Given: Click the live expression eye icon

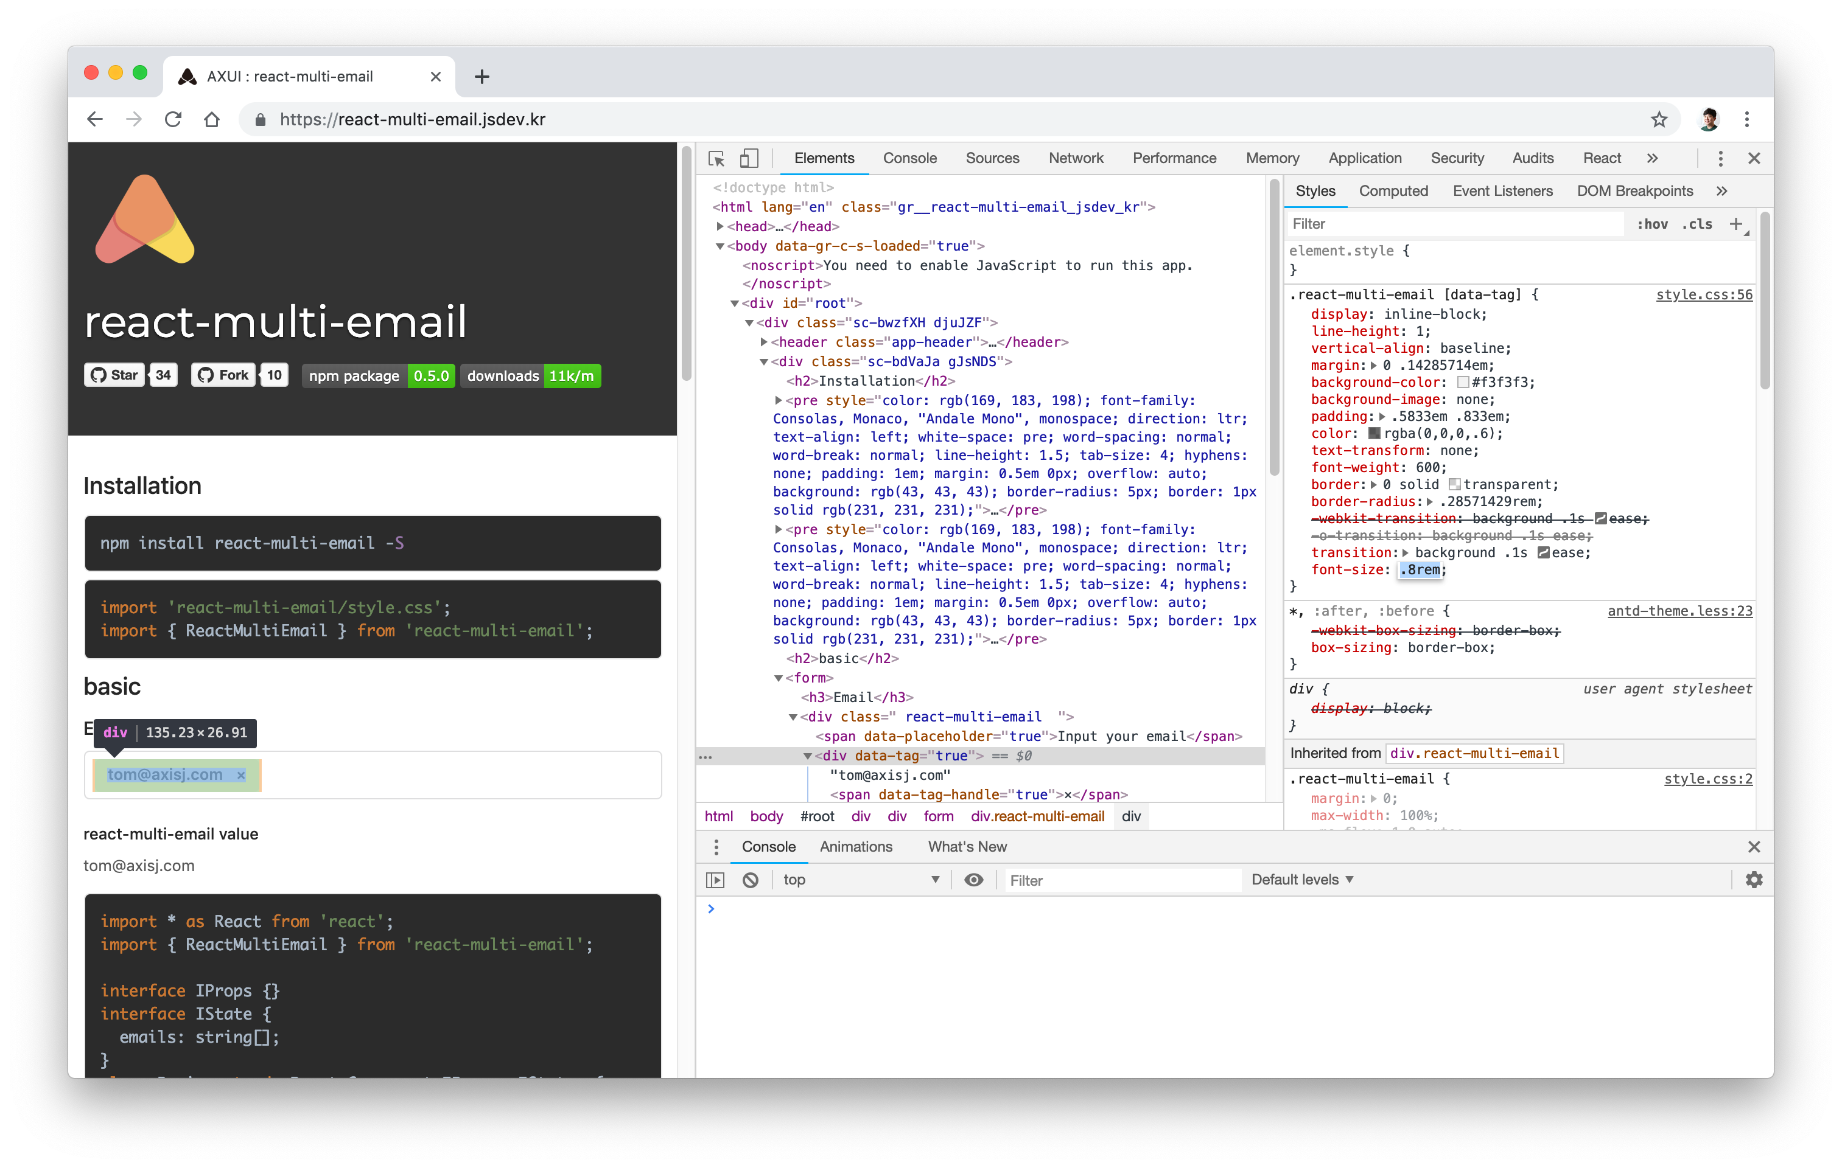Looking at the screenshot, I should click(973, 880).
